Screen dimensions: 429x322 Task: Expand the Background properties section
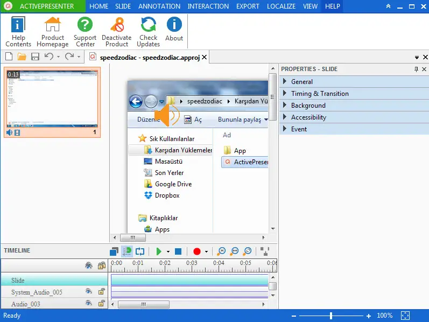tap(354, 106)
